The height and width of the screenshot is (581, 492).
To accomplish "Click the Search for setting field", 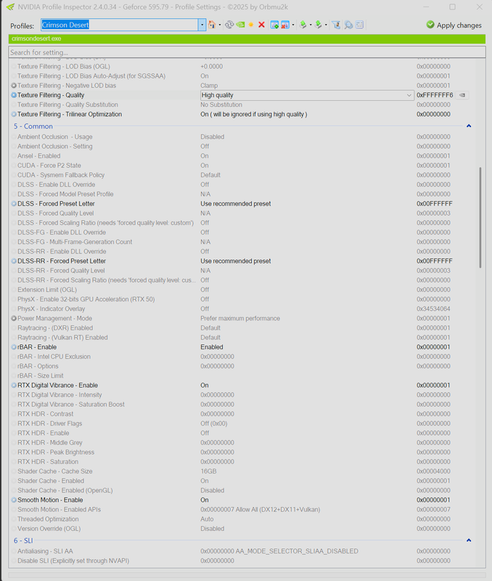I will pyautogui.click(x=247, y=52).
